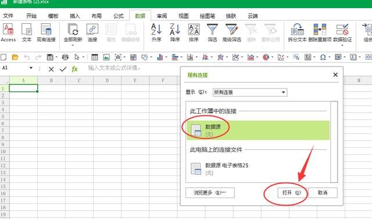This screenshot has width=372, height=219.
Task: Switch to the 视图 tab
Action: pos(184,16)
